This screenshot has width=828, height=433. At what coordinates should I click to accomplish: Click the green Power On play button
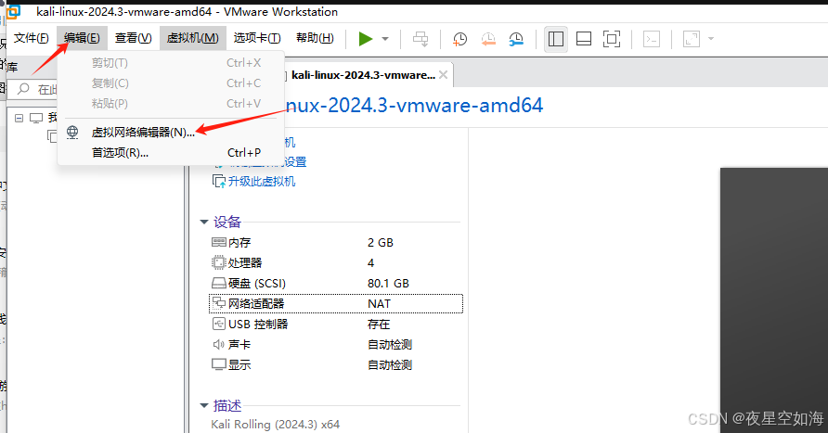coord(366,39)
